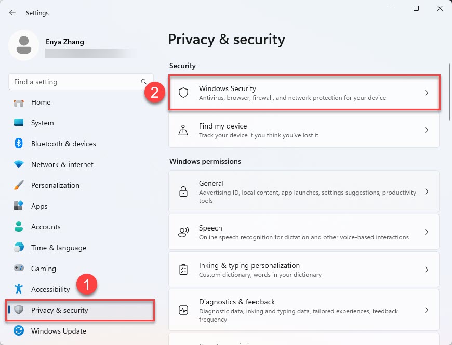Click "Advertising ID, local content" description

point(308,197)
